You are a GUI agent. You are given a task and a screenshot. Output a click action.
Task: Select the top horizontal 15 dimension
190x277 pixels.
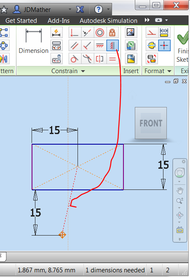click(54, 130)
